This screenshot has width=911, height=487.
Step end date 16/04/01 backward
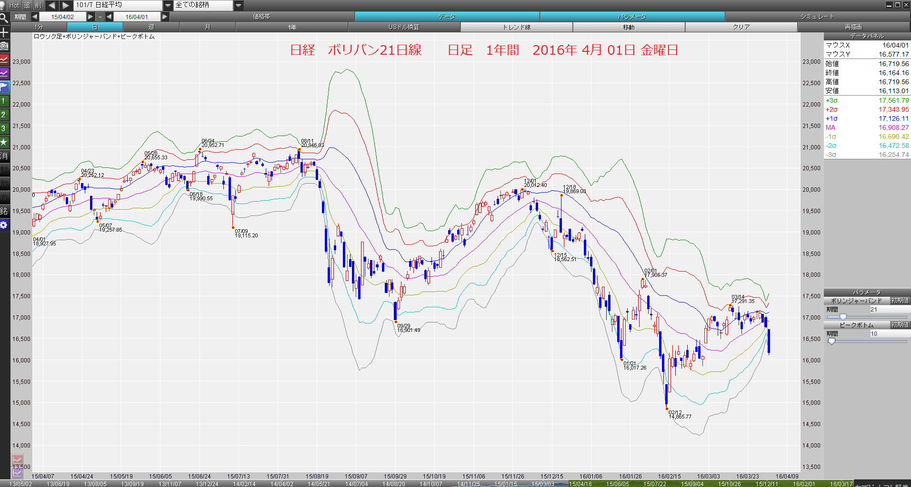coord(109,17)
